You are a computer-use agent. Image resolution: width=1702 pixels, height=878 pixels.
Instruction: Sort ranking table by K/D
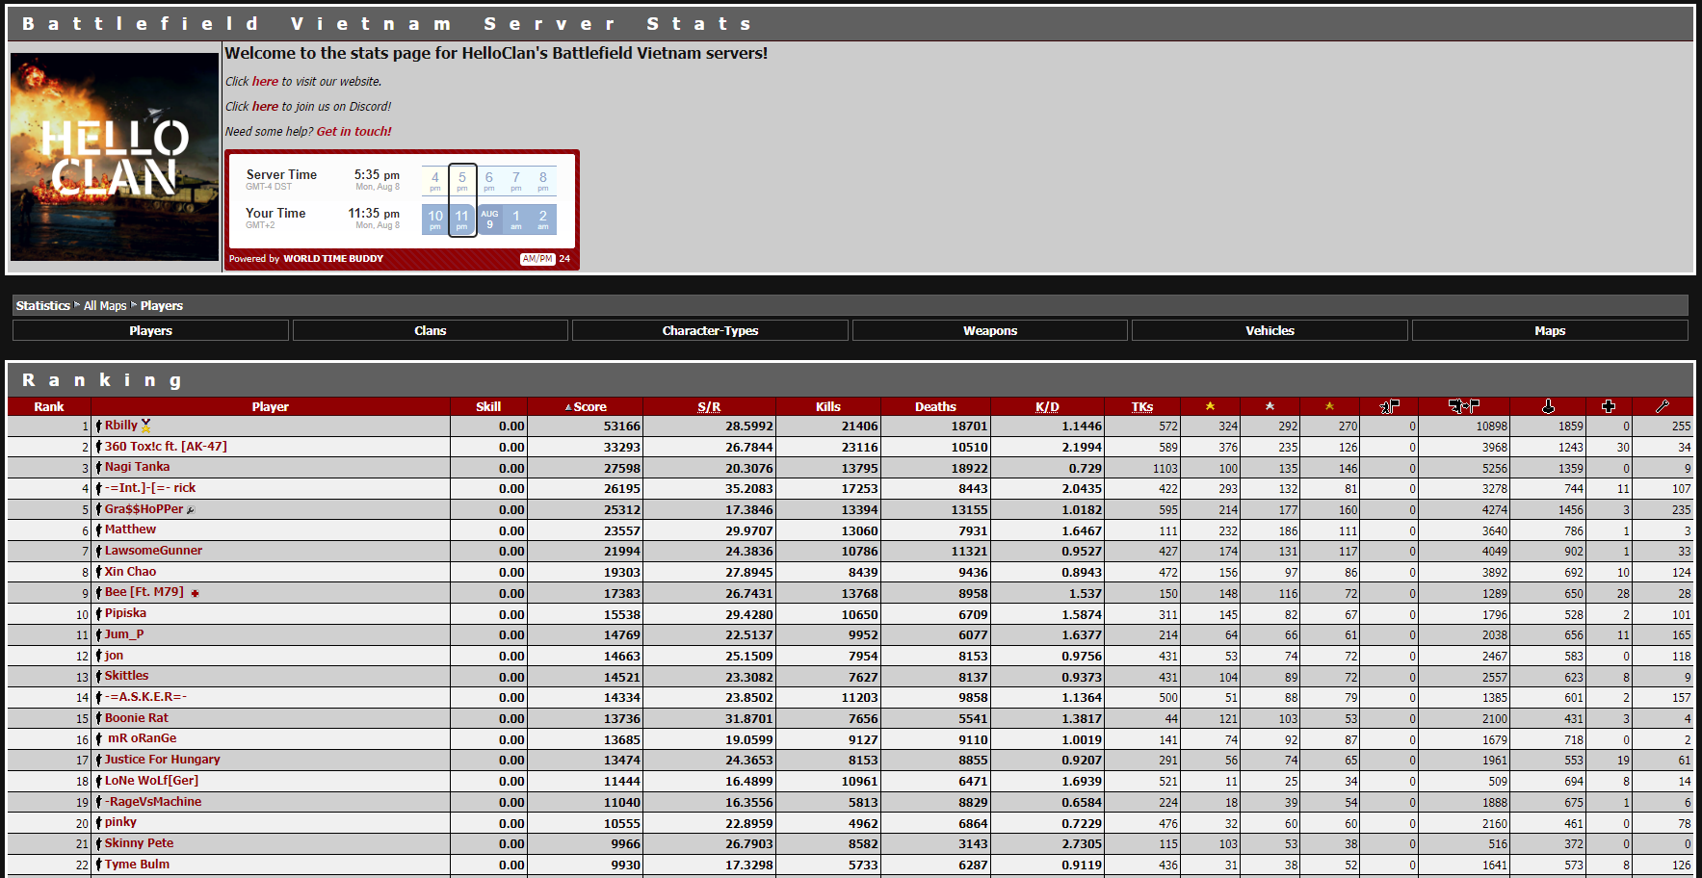(1046, 407)
